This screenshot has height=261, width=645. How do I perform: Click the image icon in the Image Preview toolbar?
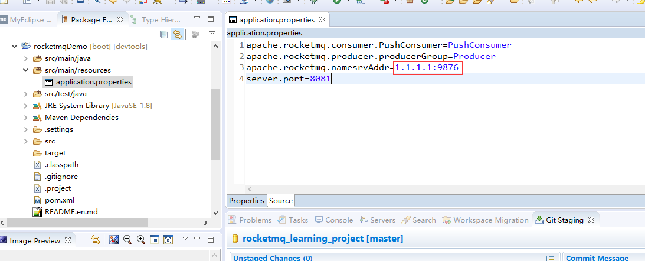(x=114, y=240)
